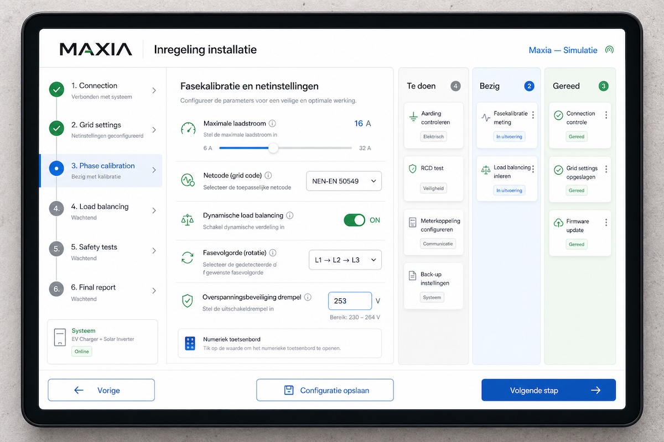
Task: Click the Maxia — Simulatie link
Action: 563,50
